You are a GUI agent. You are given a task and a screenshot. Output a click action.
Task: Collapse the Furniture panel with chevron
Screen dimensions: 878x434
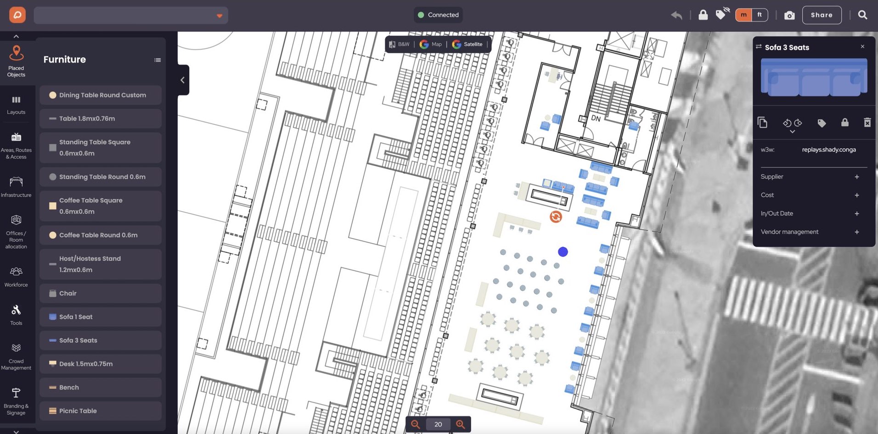[182, 80]
